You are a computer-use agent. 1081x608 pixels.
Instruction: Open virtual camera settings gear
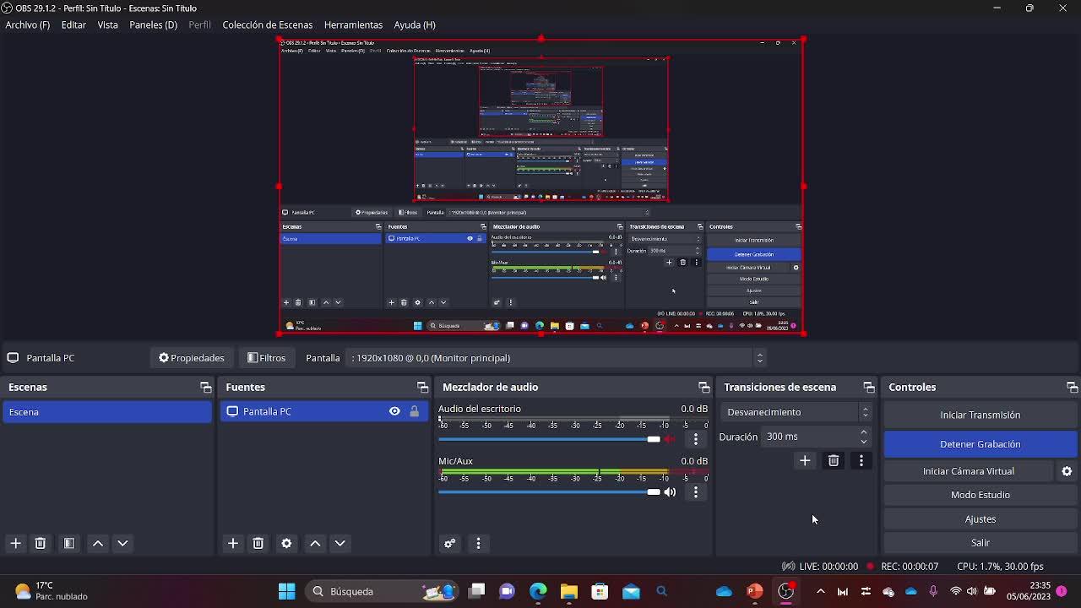tap(1067, 471)
